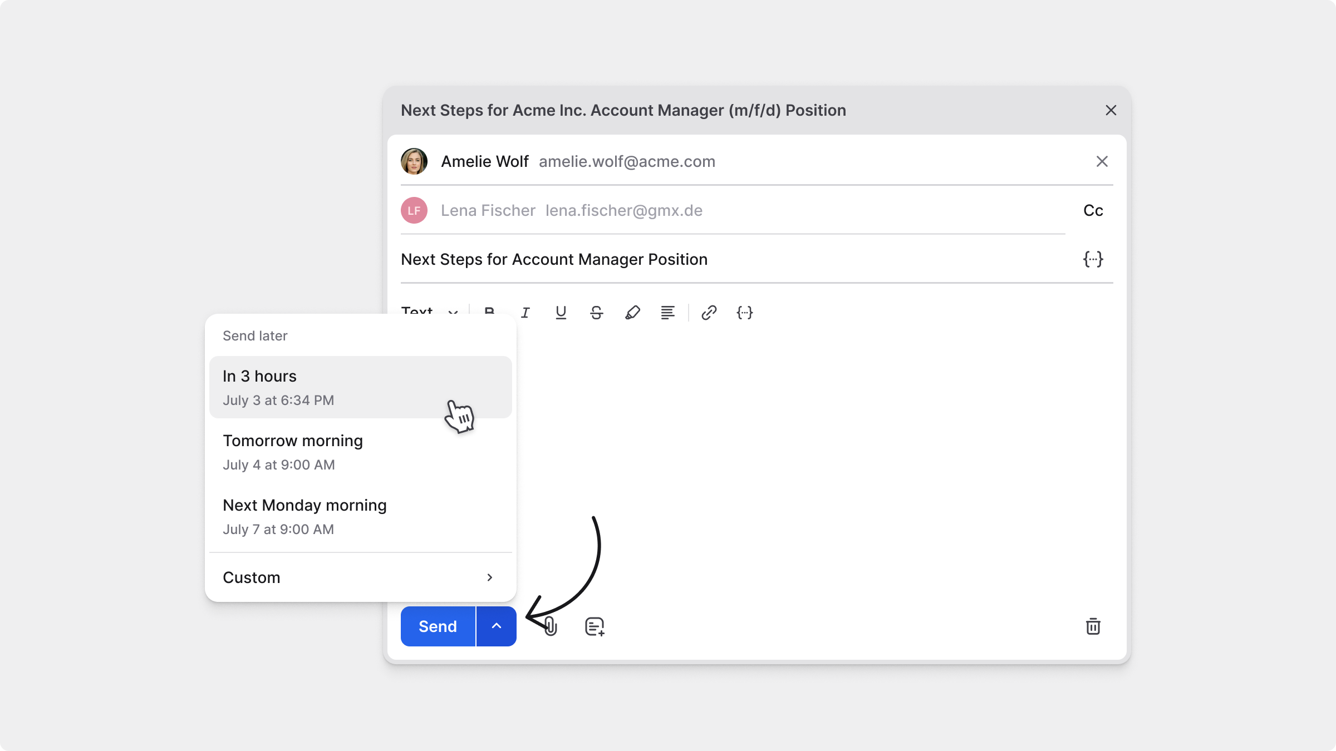Expand the Custom send time submenu
Screen dimensions: 1336x751
point(360,577)
